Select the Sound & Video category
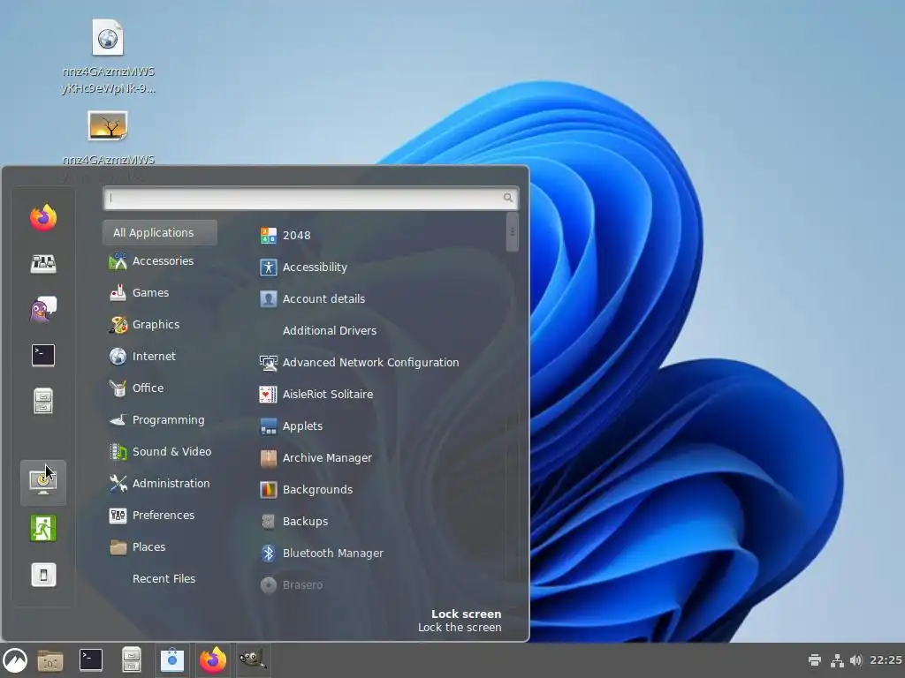 point(161,451)
